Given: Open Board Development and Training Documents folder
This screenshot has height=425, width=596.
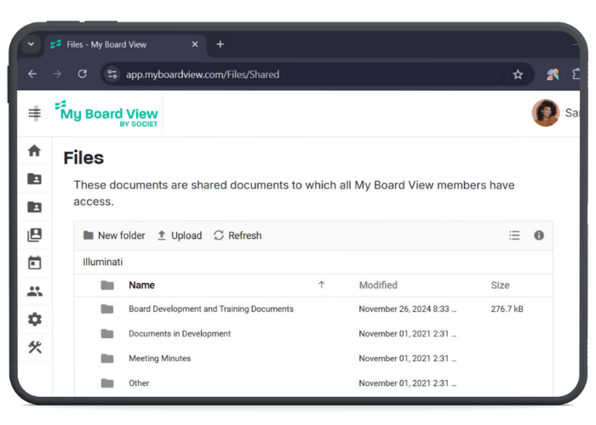Looking at the screenshot, I should [211, 309].
